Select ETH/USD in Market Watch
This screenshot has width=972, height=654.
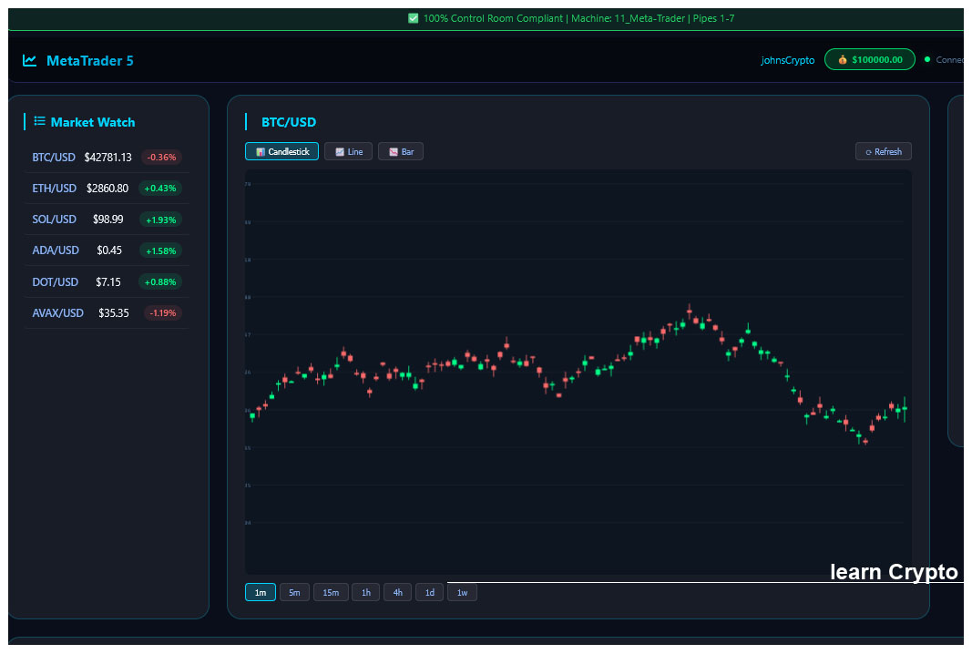tap(107, 189)
